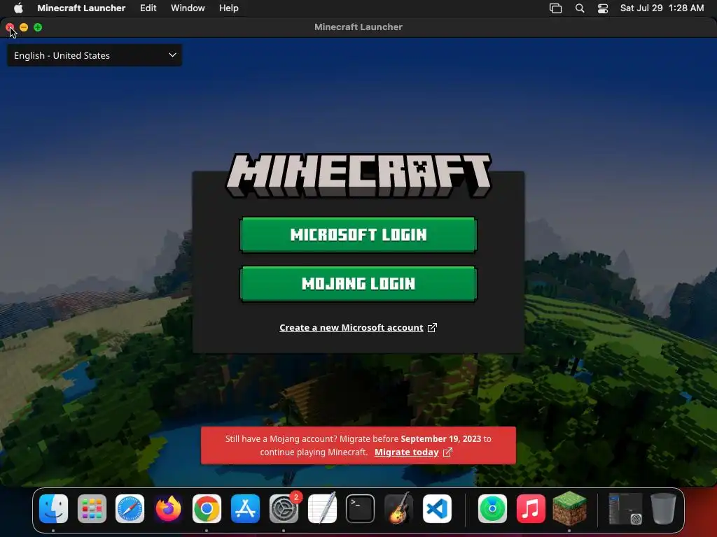The width and height of the screenshot is (717, 537).
Task: Expand the English - United States language dropdown
Action: coord(95,55)
